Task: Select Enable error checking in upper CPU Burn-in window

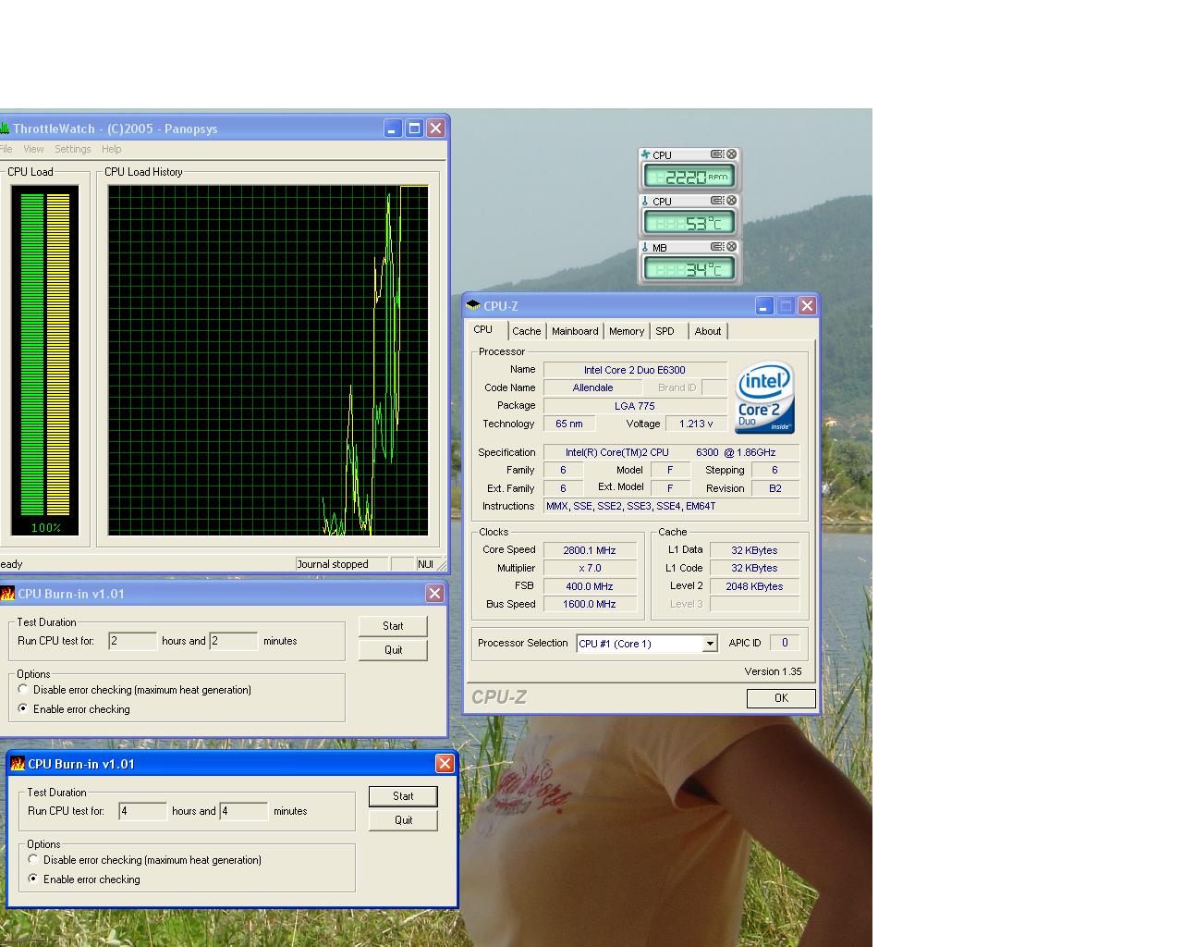Action: pos(23,708)
